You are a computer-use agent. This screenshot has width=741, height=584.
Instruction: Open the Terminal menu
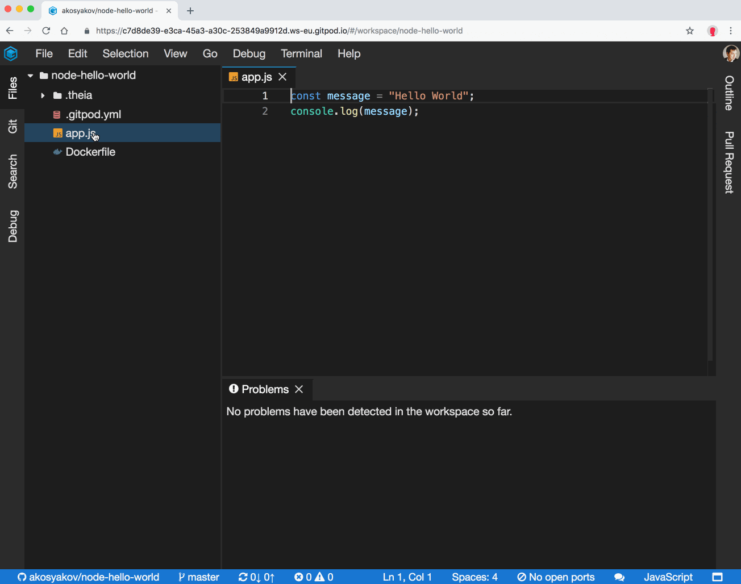(x=301, y=53)
